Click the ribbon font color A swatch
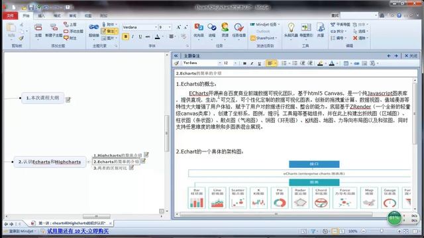Screen dimensions: 424x238 [x=158, y=36]
